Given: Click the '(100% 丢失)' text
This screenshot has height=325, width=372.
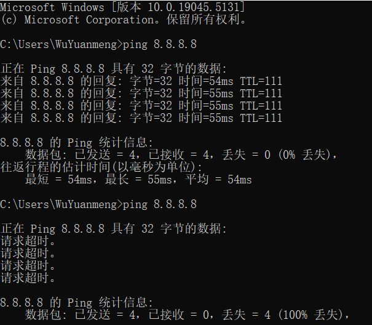Looking at the screenshot, I should [x=310, y=315].
